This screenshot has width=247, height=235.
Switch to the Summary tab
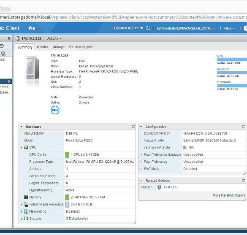tap(25, 47)
